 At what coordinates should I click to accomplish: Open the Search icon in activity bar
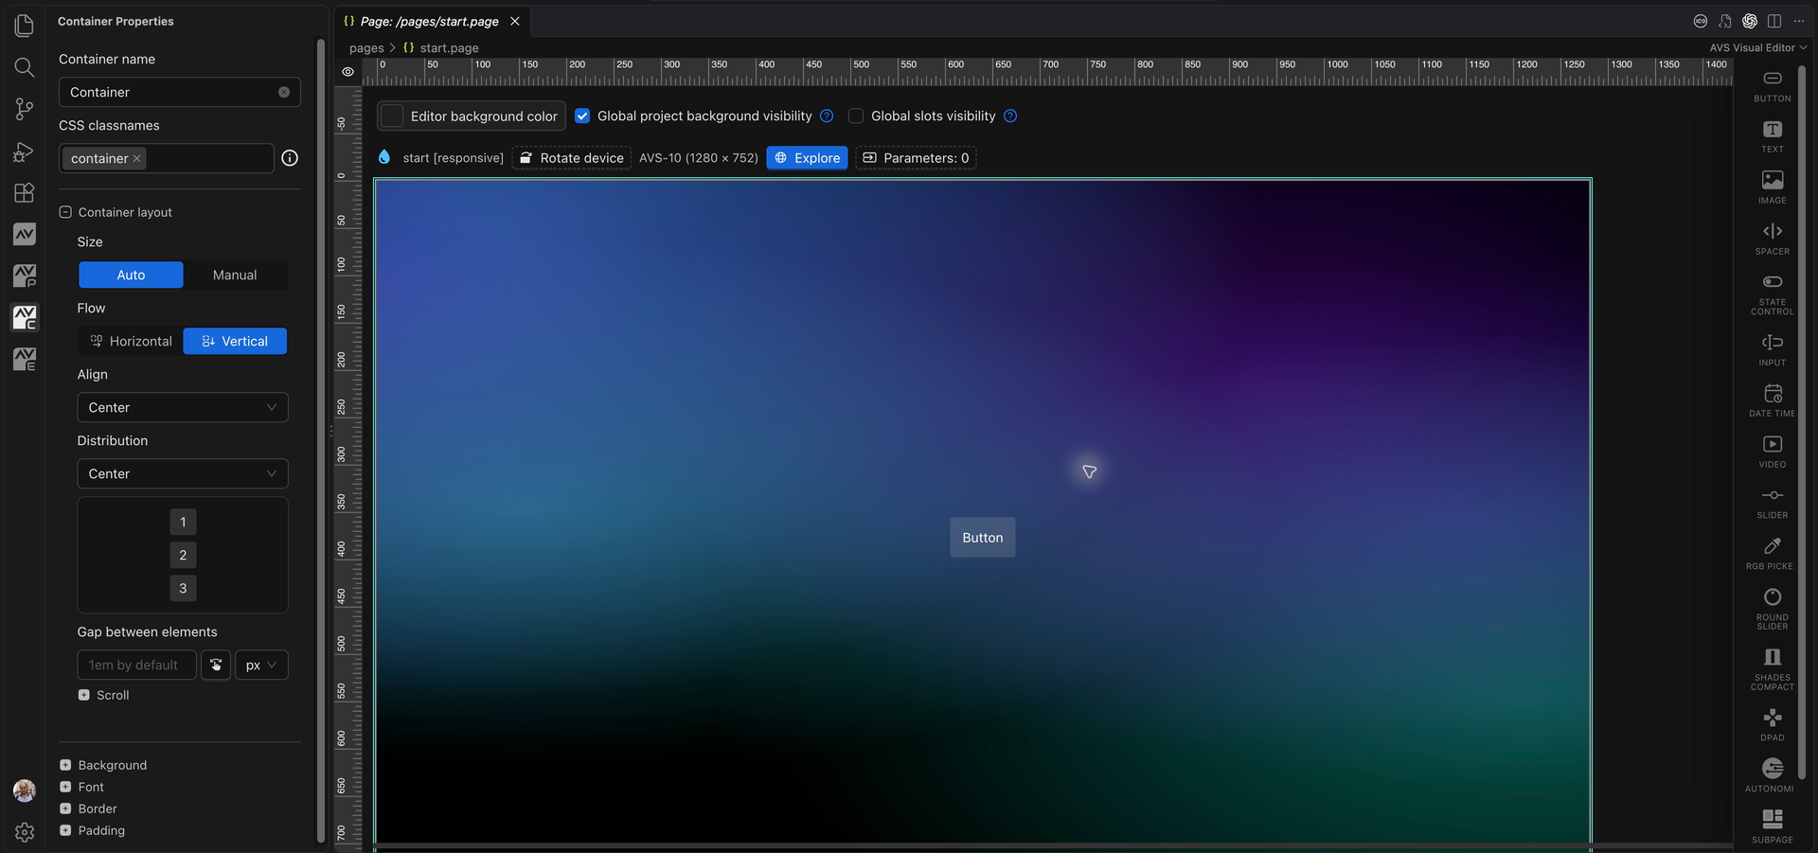click(25, 67)
